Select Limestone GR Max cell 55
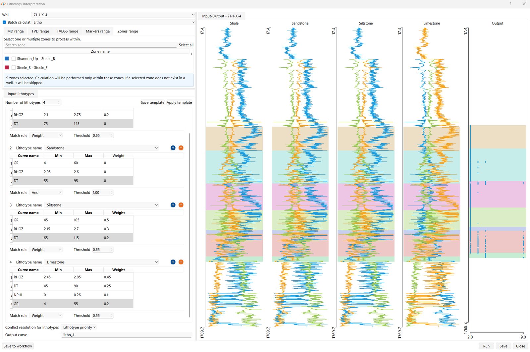The width and height of the screenshot is (530, 352). pyautogui.click(x=88, y=304)
